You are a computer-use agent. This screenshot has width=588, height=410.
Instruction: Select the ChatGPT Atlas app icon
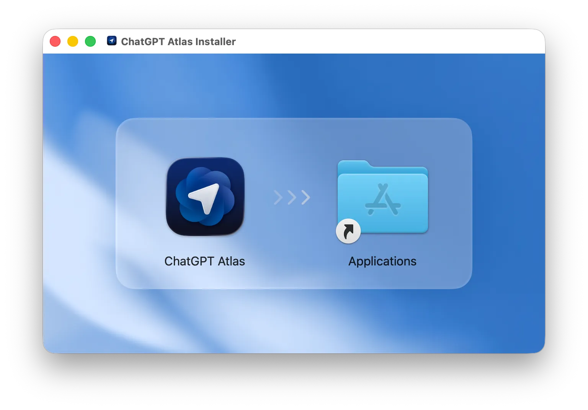pyautogui.click(x=205, y=197)
